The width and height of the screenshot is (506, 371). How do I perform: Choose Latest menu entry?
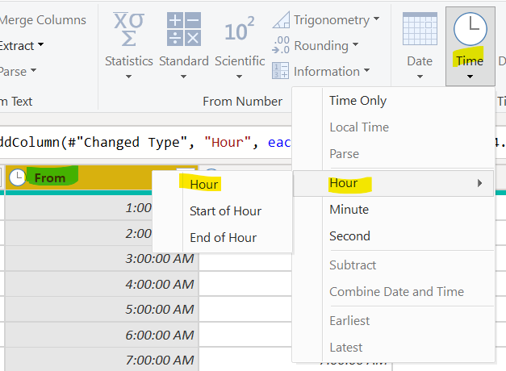tap(393, 348)
